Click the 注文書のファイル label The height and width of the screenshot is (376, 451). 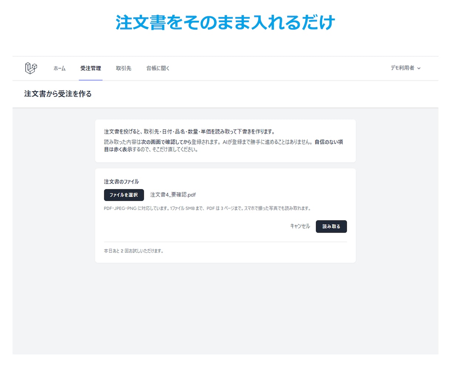[121, 182]
